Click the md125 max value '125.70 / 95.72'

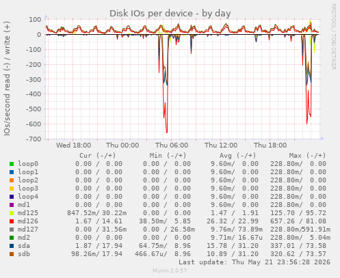pyautogui.click(x=298, y=213)
